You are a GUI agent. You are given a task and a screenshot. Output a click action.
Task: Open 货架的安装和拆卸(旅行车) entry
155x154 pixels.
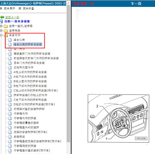coord(31,132)
